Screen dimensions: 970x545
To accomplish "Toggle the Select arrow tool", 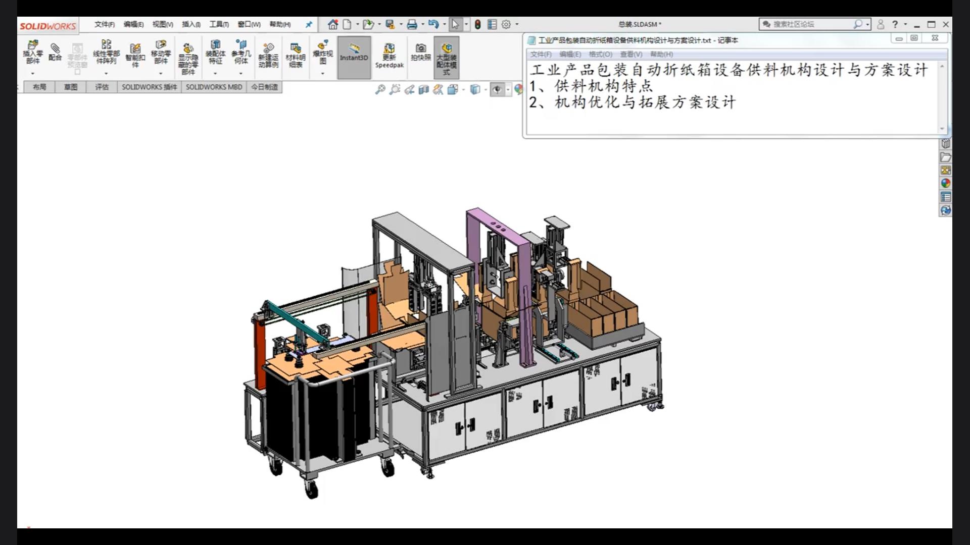I will click(x=455, y=24).
